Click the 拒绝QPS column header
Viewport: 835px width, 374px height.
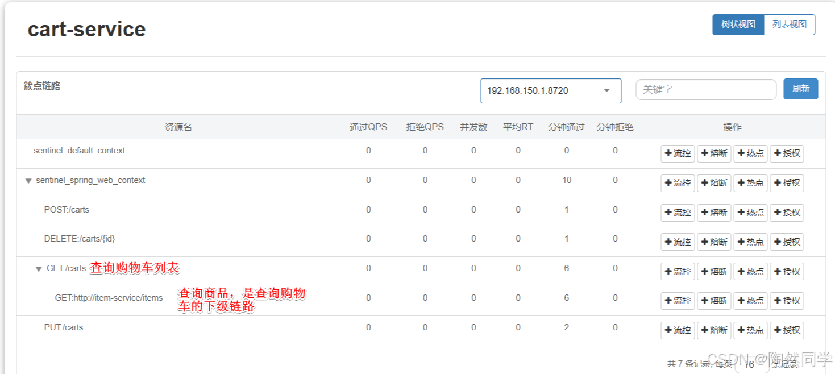pos(425,127)
